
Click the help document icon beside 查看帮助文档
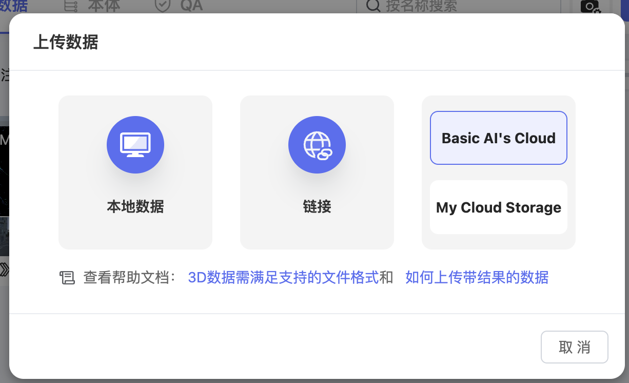pyautogui.click(x=67, y=278)
